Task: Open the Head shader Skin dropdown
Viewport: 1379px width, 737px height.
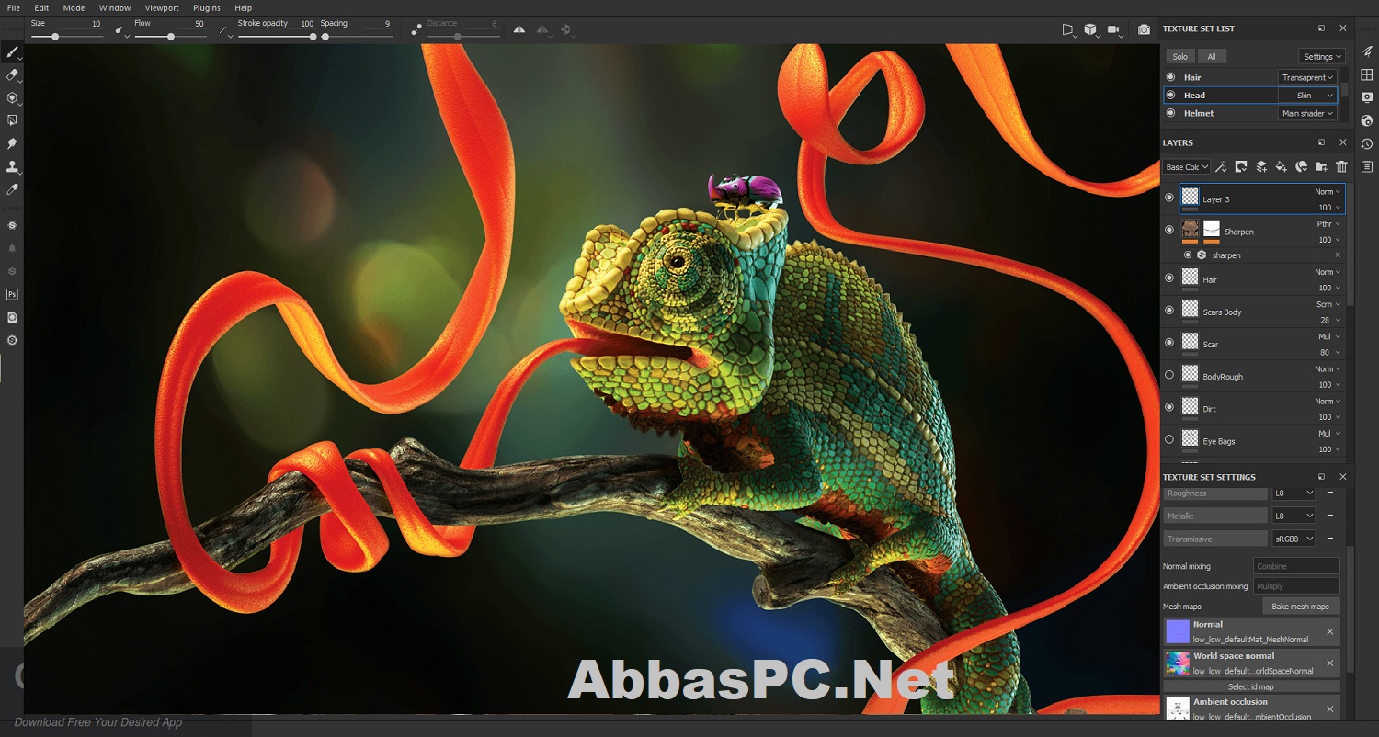Action: [1307, 95]
